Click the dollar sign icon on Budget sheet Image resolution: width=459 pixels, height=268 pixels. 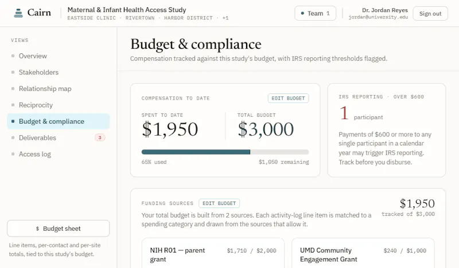pos(37,228)
